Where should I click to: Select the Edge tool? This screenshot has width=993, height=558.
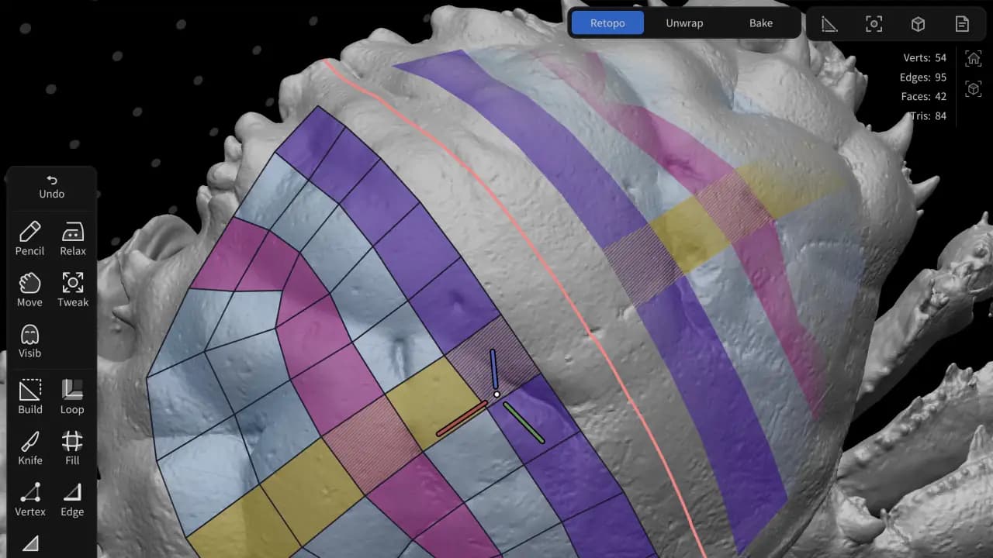[73, 498]
